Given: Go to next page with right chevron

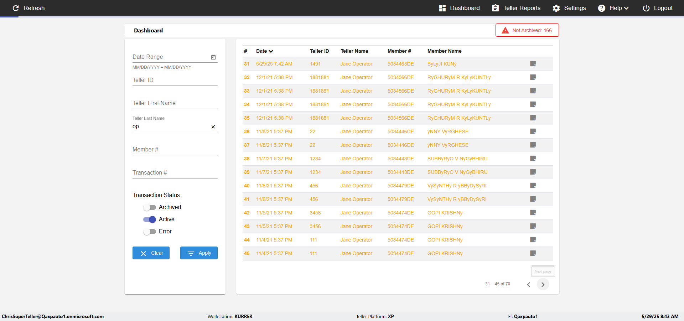Looking at the screenshot, I should pos(543,284).
